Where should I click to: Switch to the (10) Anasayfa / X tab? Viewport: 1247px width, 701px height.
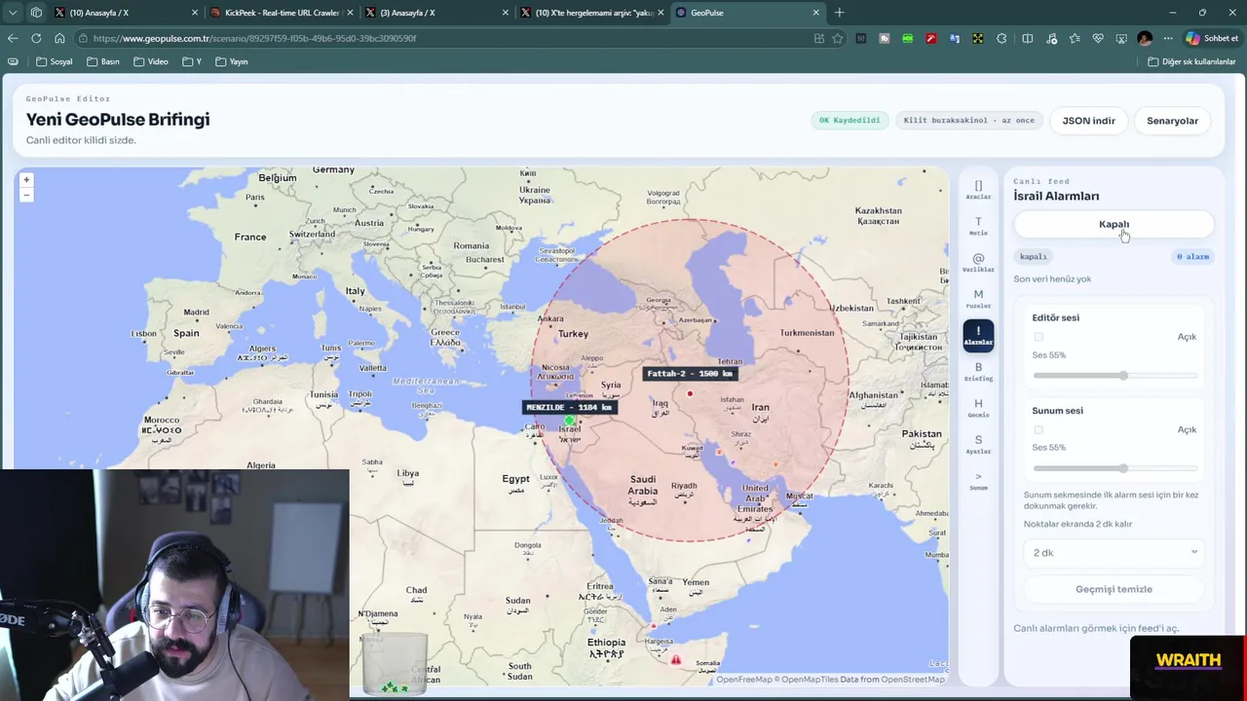(x=127, y=13)
